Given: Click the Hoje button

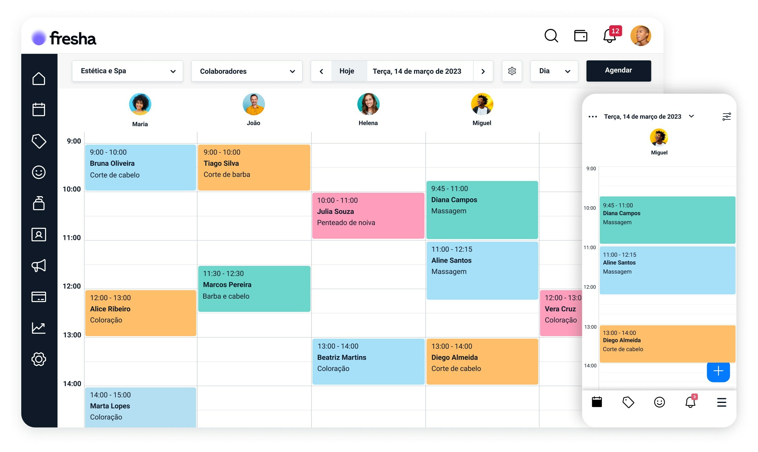Looking at the screenshot, I should tap(346, 71).
